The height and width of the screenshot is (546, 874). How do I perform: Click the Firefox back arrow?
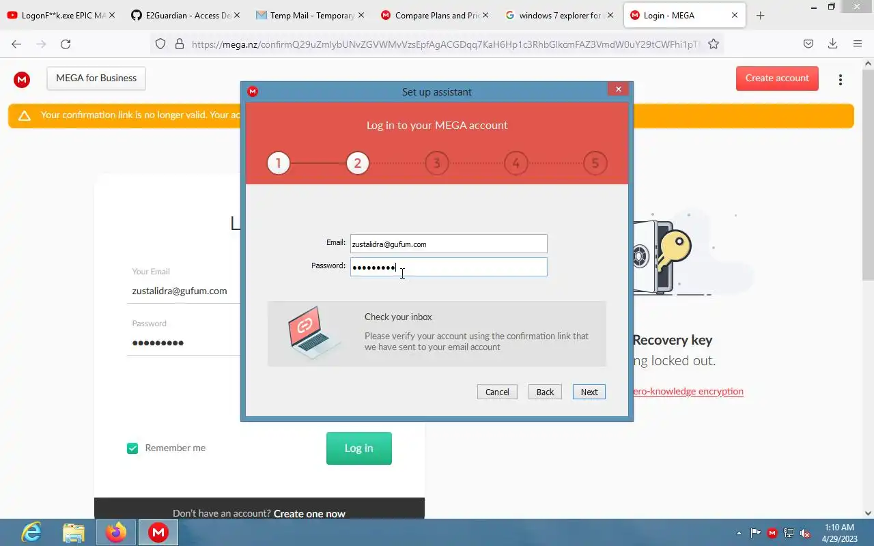point(16,44)
